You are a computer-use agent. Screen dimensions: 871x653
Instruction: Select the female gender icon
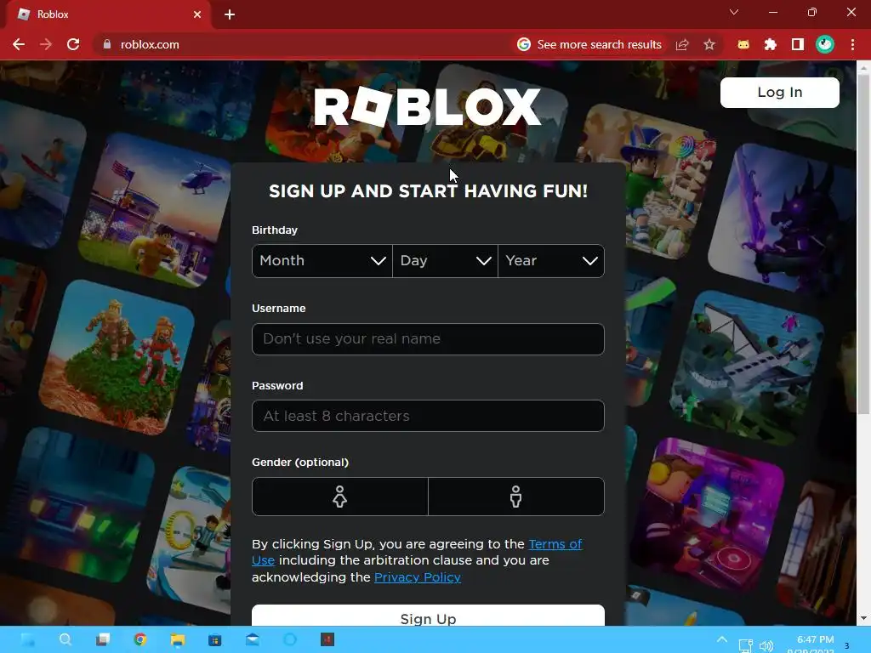340,497
